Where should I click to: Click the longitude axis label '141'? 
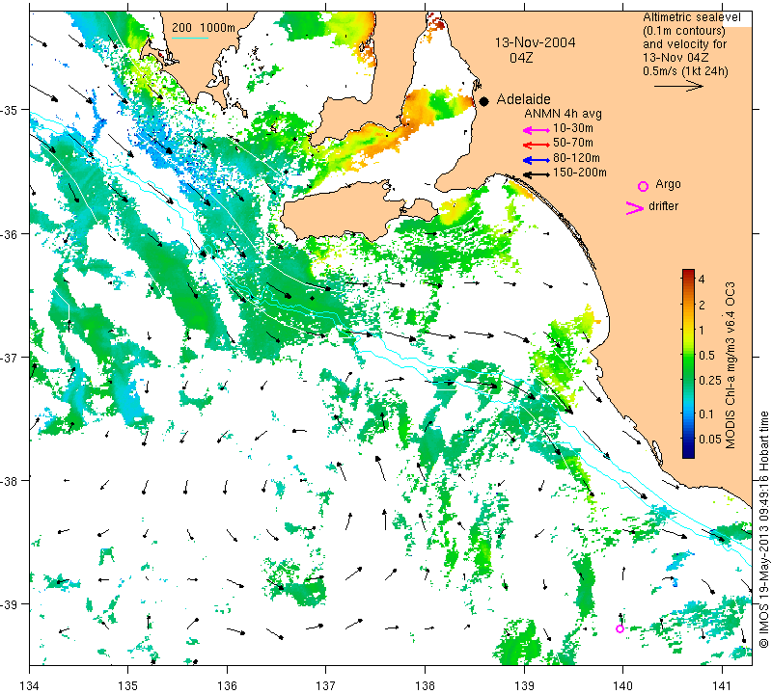[722, 685]
